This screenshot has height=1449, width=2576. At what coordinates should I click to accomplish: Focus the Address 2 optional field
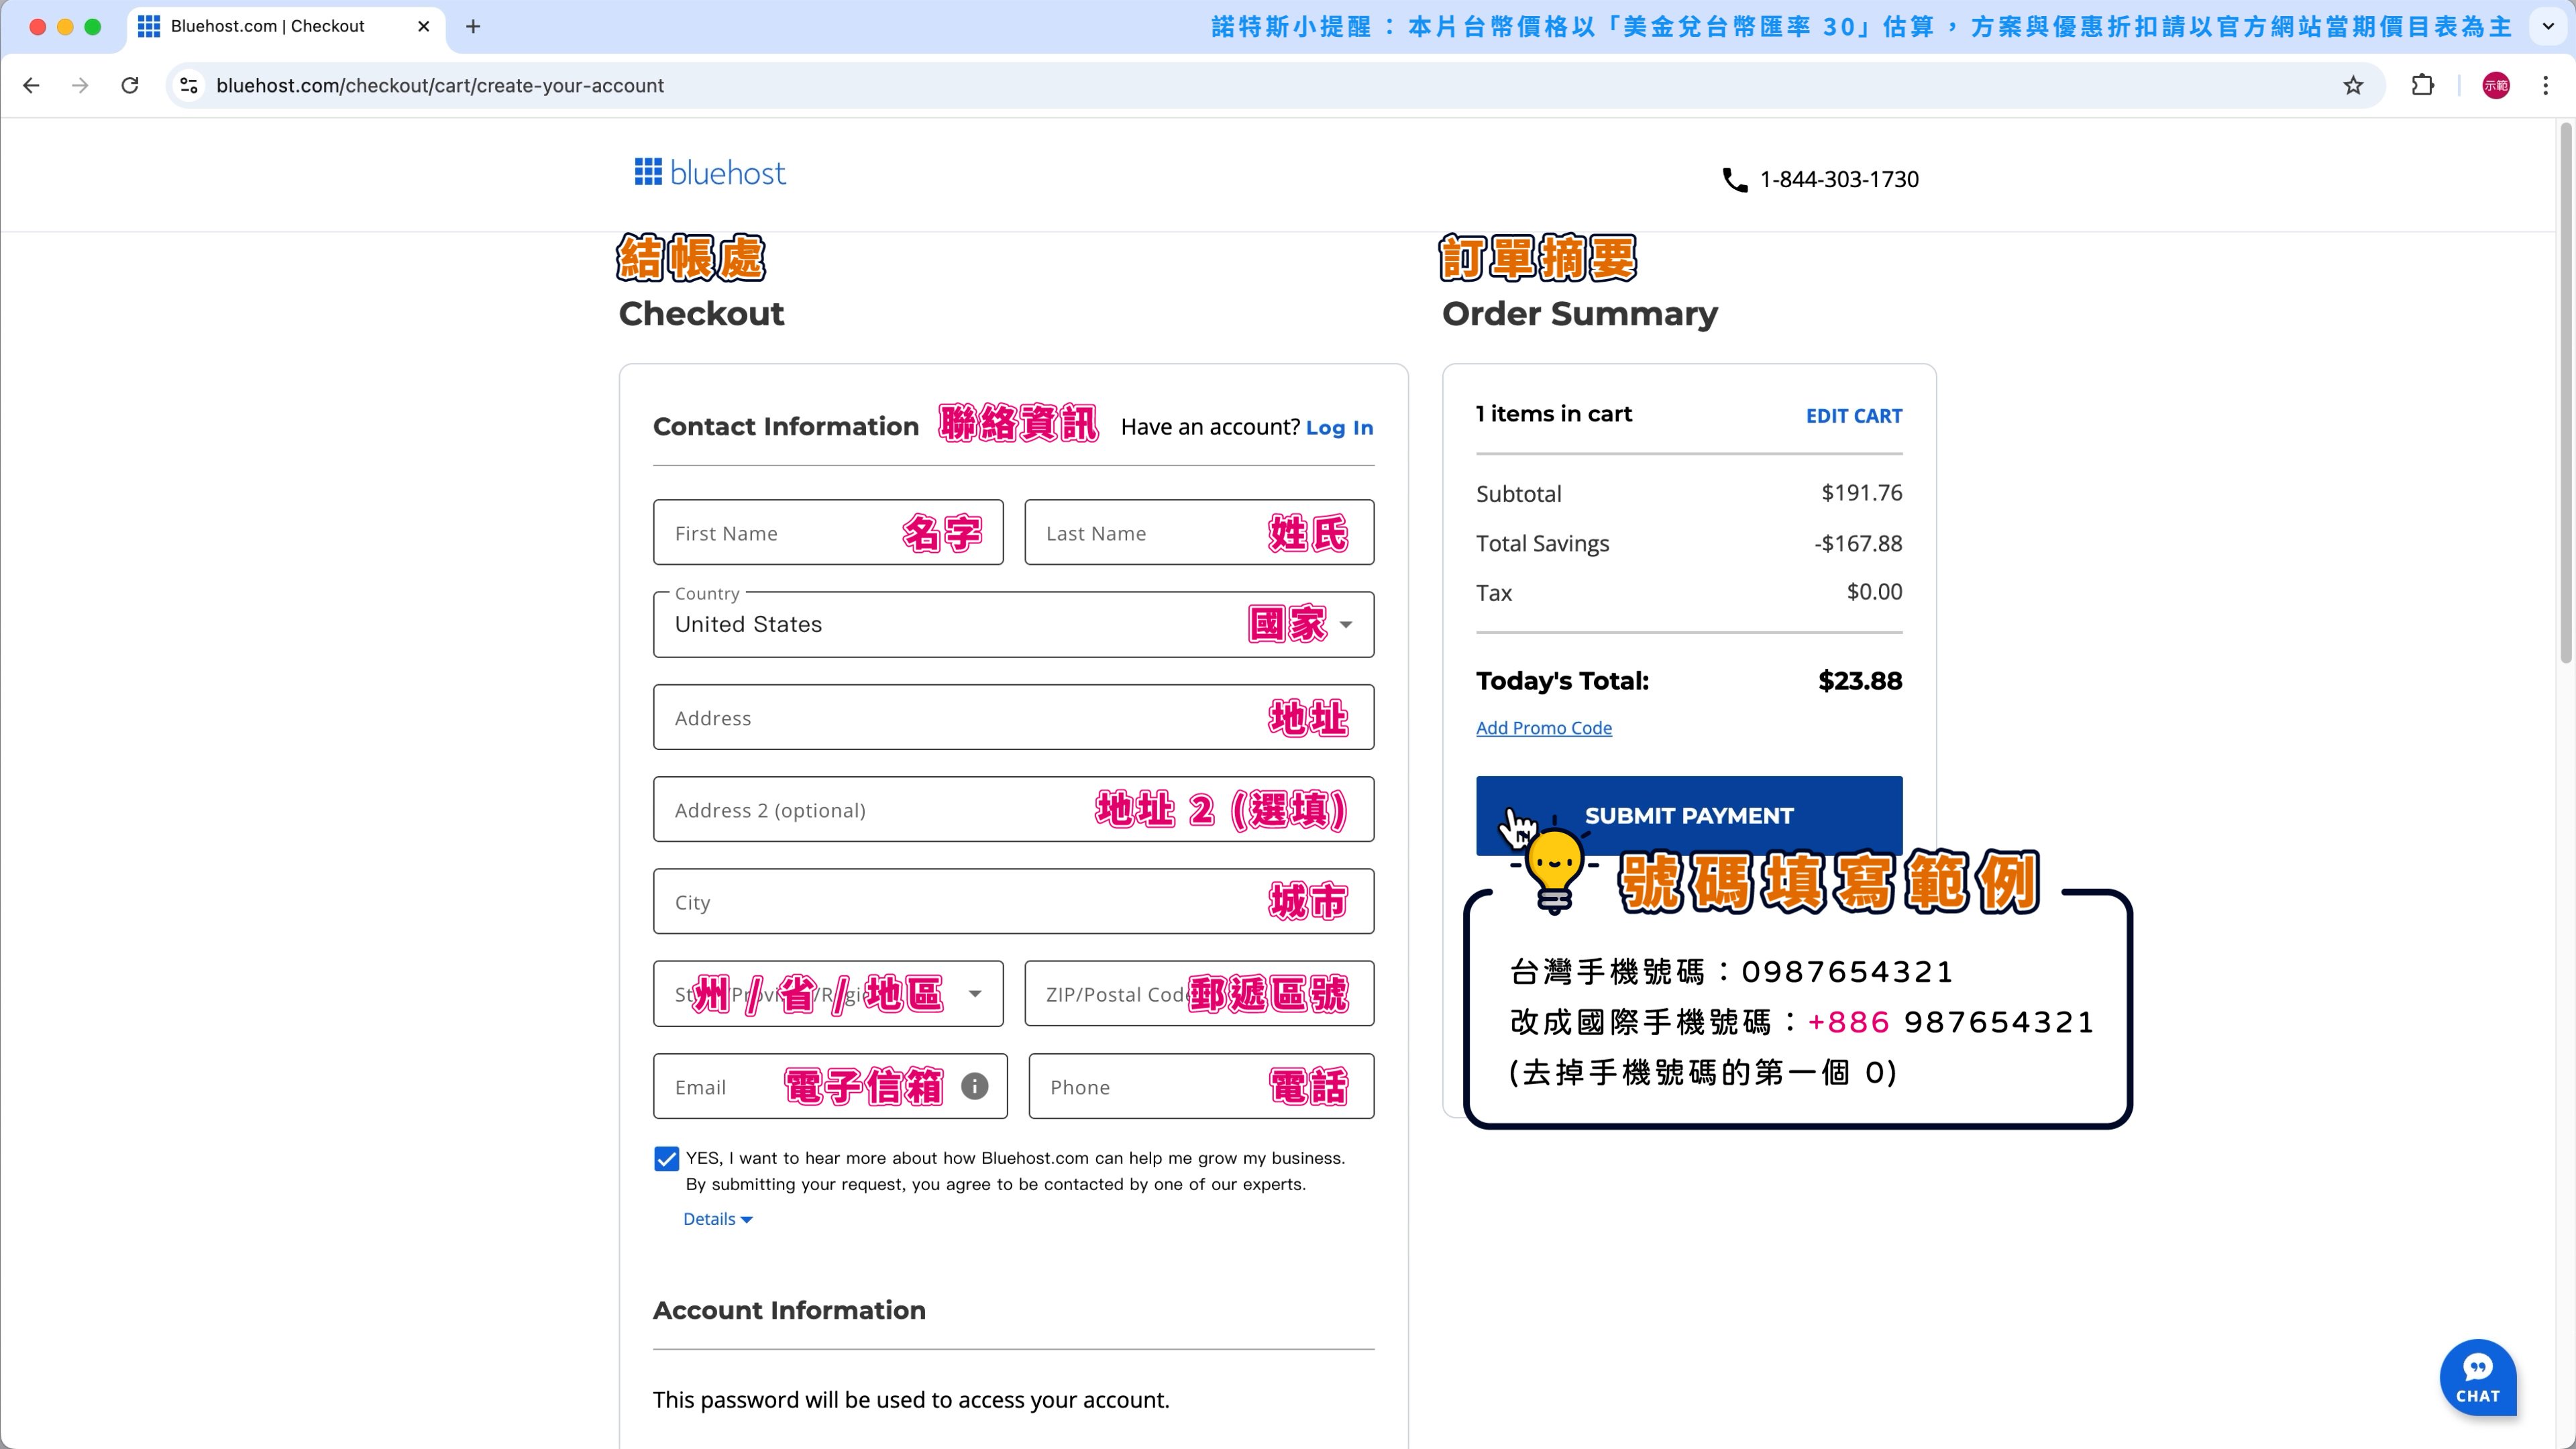pos(1013,810)
